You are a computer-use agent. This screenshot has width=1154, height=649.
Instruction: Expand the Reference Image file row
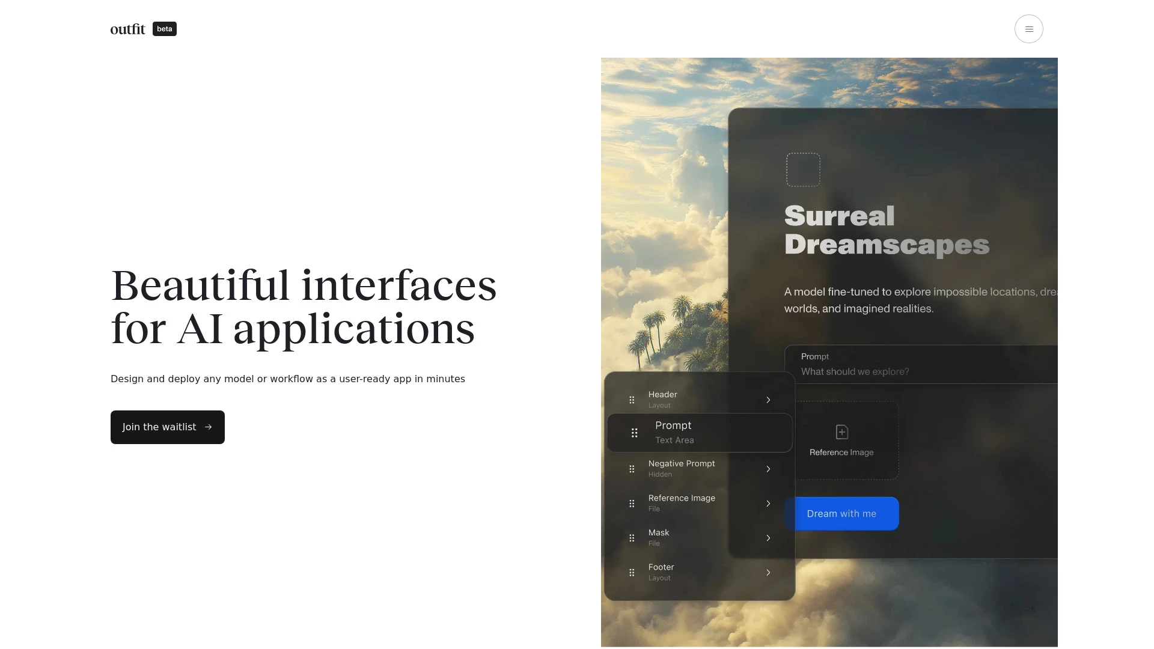point(768,502)
